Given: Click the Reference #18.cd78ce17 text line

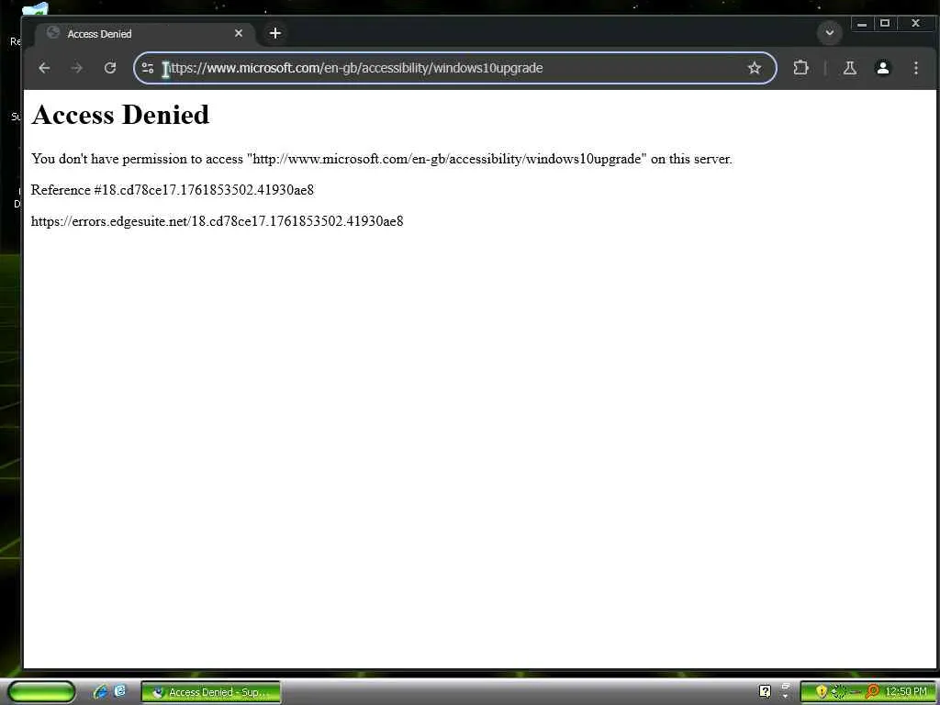Looking at the screenshot, I should (173, 190).
